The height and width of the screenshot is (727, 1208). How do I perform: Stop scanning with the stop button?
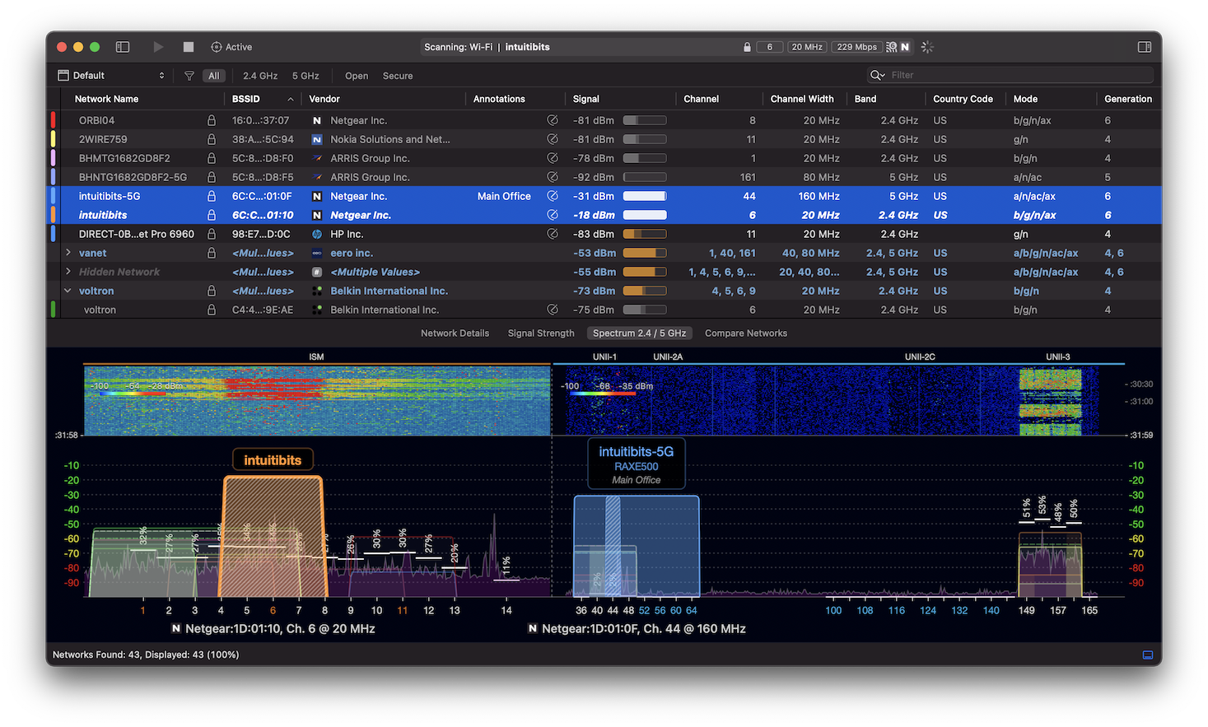tap(189, 47)
